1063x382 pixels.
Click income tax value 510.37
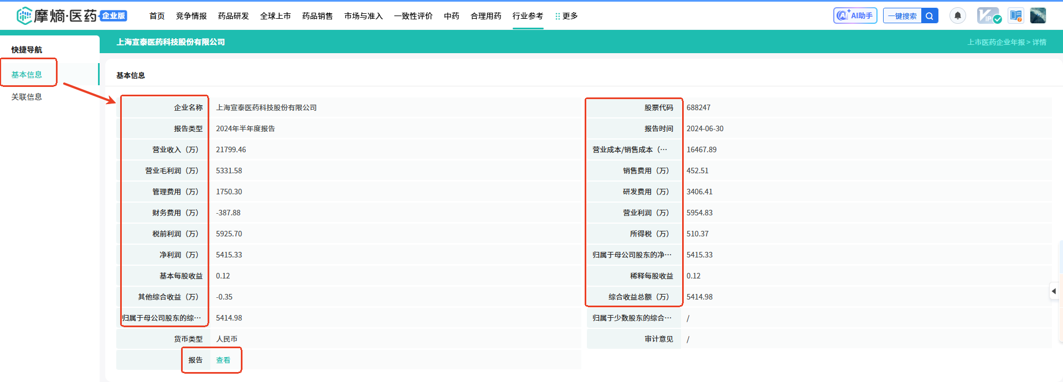click(x=698, y=234)
